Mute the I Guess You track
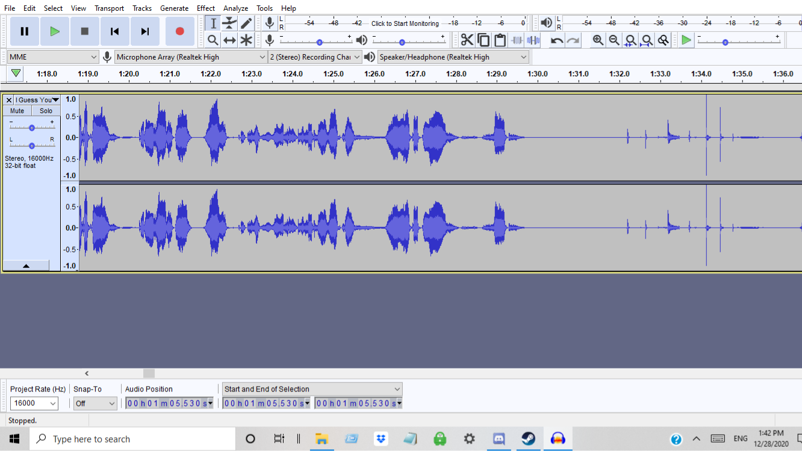The height and width of the screenshot is (451, 802). point(17,111)
